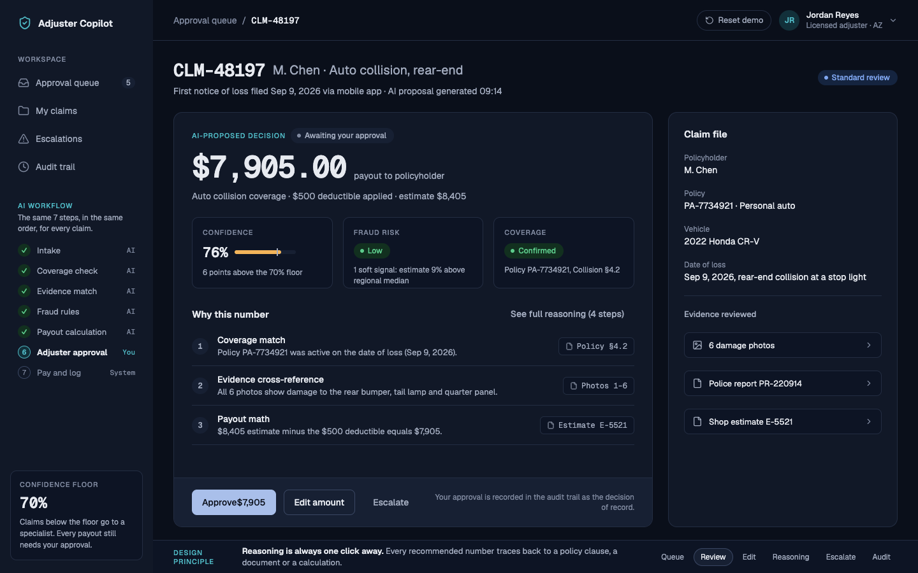918x573 pixels.
Task: Click the Approval queue breadcrumb link
Action: (x=205, y=20)
